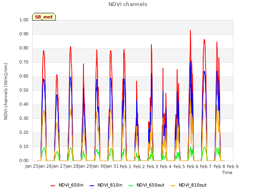This screenshot has width=257, height=193.
Task: Click the Jan 31 x-axis date label
Action: (x=112, y=166)
